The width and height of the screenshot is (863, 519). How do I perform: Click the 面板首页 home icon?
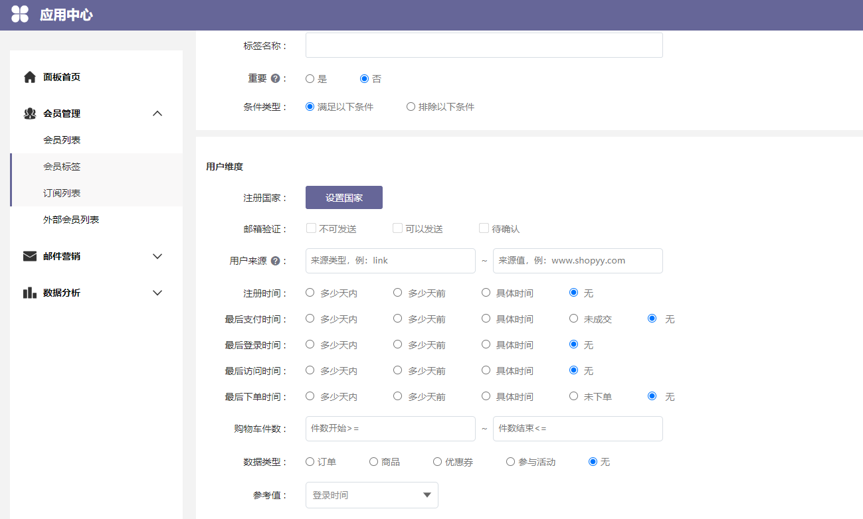coord(30,77)
